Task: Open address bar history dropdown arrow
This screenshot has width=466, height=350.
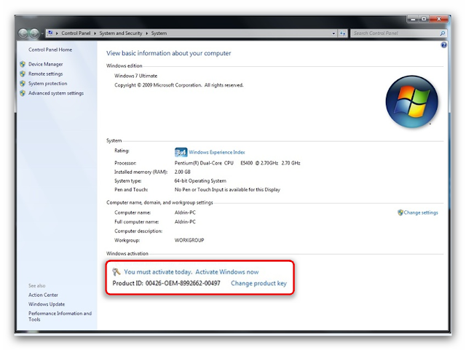Action: [333, 33]
